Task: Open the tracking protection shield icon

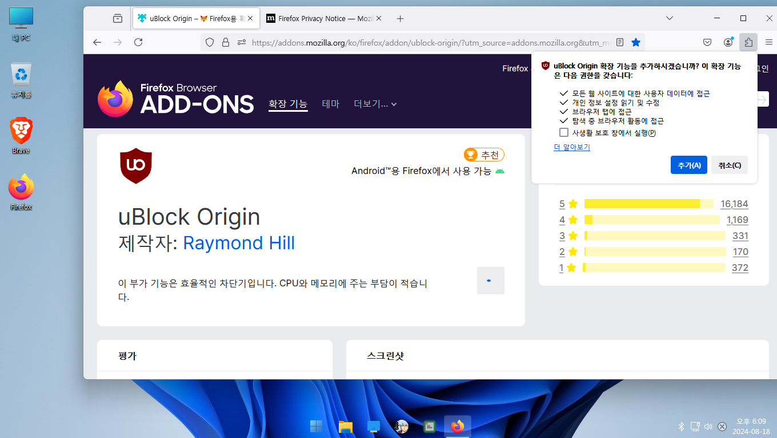Action: [210, 42]
